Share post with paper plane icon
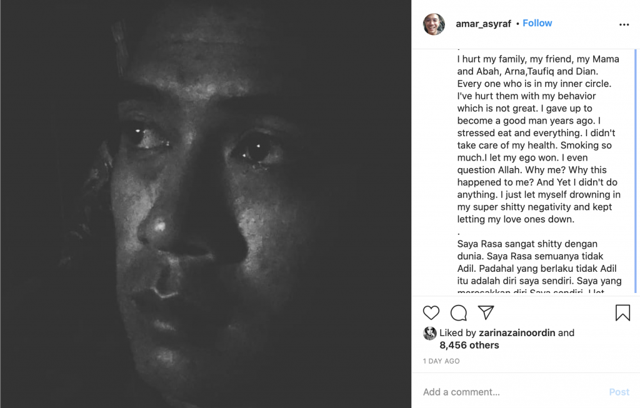640x408 pixels. click(x=486, y=312)
